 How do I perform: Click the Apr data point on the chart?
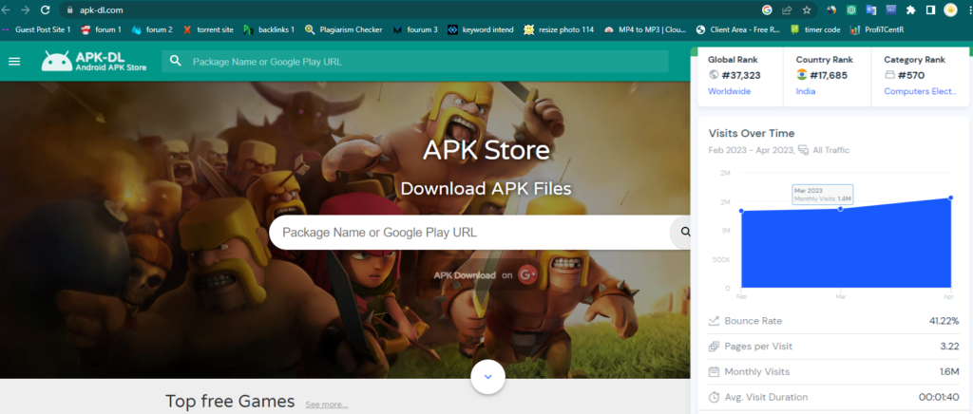(x=950, y=198)
